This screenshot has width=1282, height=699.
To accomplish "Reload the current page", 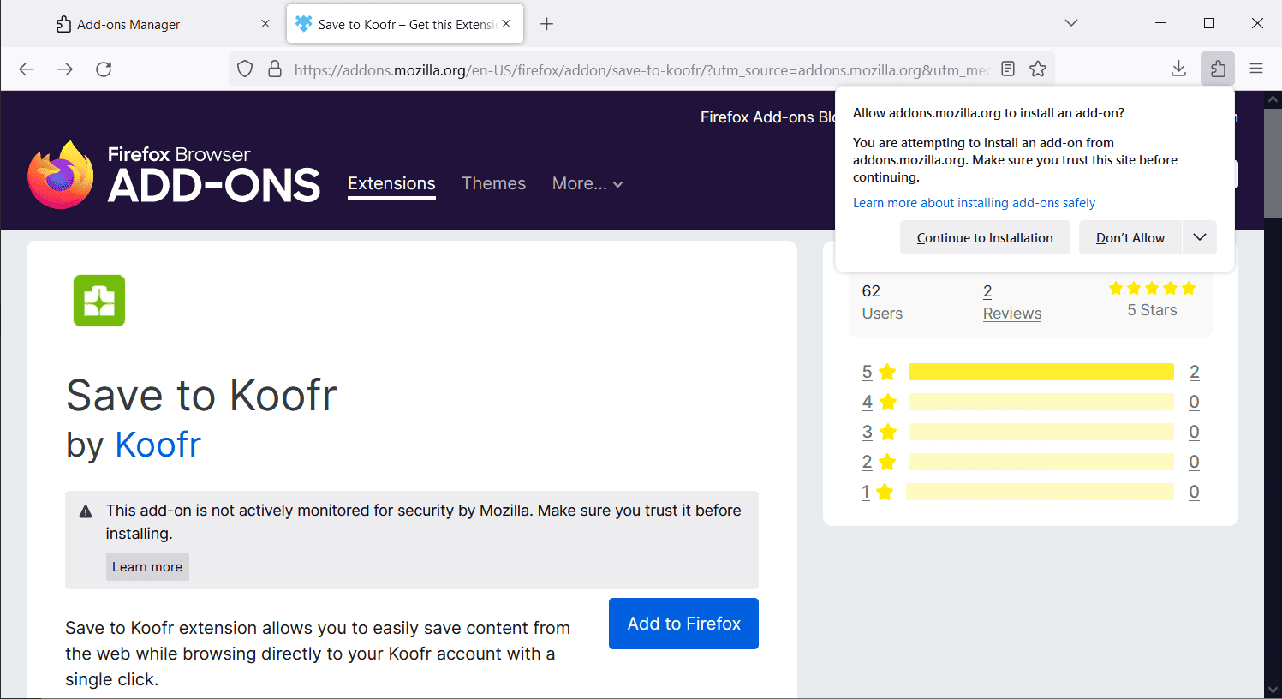I will coord(104,69).
